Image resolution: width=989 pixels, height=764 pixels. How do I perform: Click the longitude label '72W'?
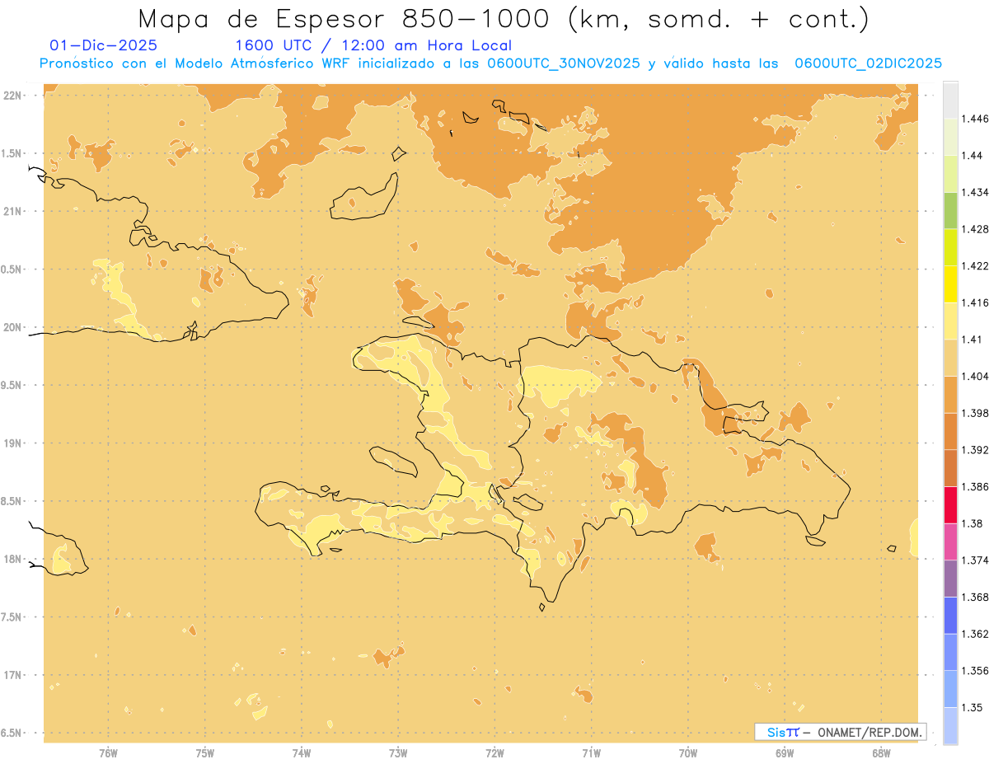494,753
